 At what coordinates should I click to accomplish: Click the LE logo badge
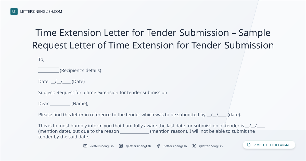coord(14,11)
